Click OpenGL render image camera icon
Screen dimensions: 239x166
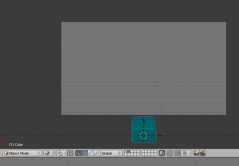(196, 153)
